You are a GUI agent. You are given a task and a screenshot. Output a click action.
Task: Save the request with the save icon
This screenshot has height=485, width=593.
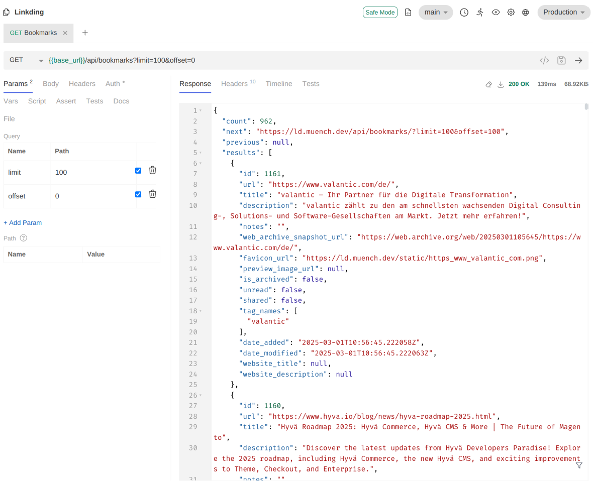(561, 60)
